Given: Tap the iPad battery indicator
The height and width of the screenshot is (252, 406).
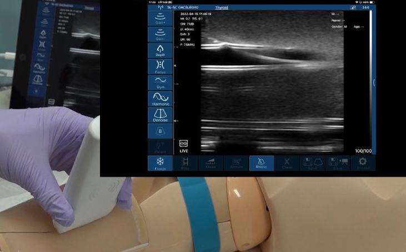Looking at the screenshot, I should point(372,2).
